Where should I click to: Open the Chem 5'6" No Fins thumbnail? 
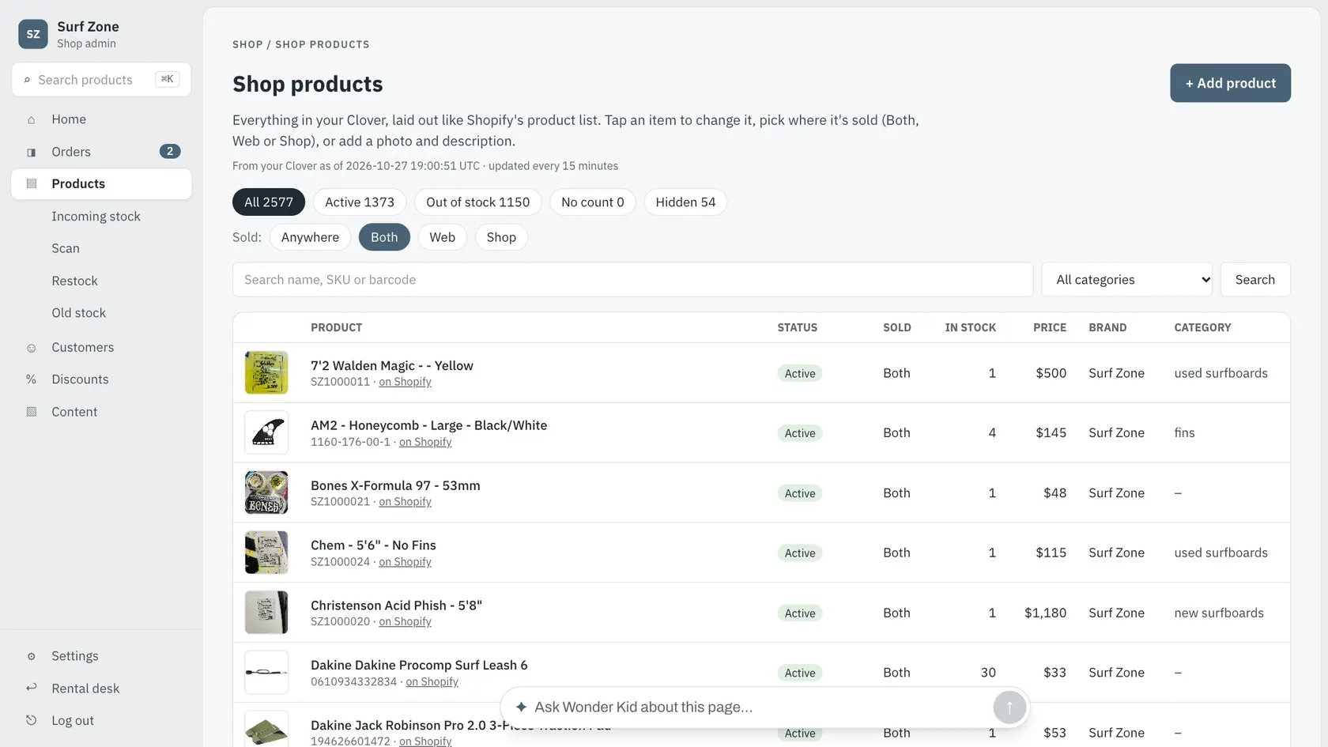(266, 553)
